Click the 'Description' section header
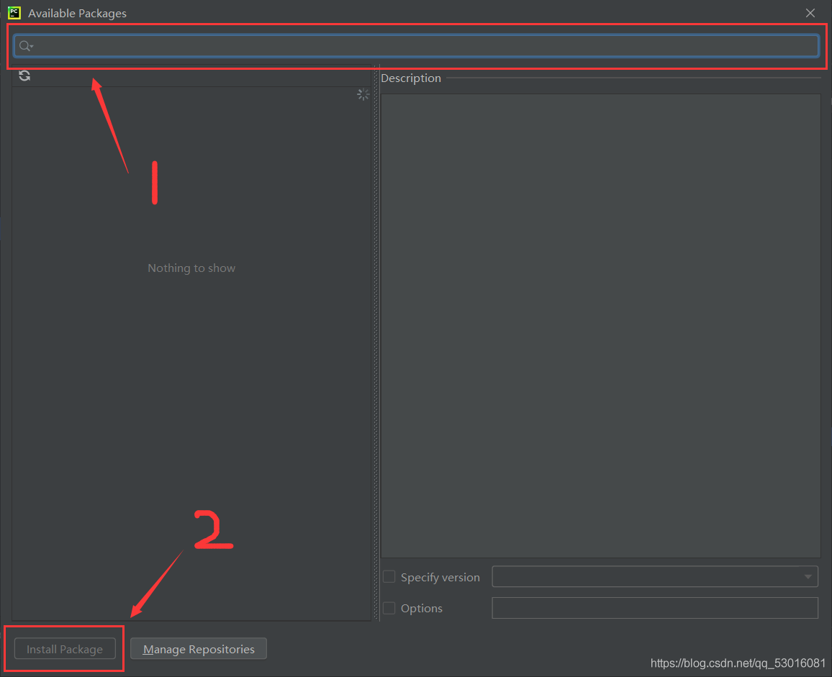The height and width of the screenshot is (677, 832). pos(411,78)
